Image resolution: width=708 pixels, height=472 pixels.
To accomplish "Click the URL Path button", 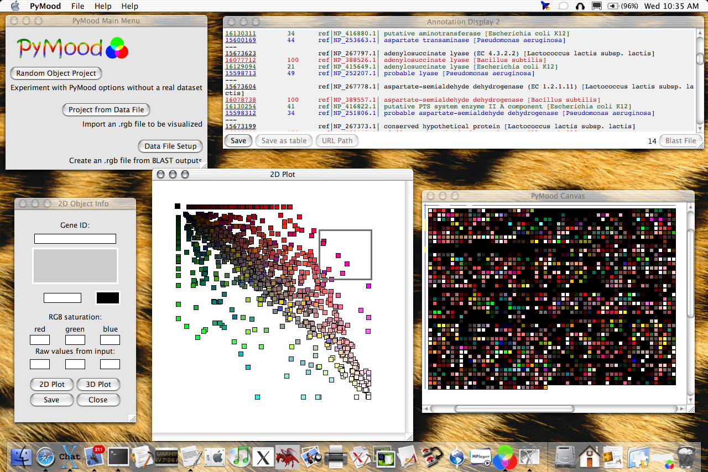I will 337,140.
